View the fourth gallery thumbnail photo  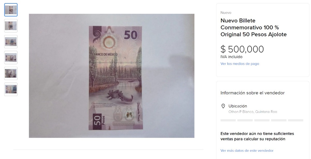11,57
